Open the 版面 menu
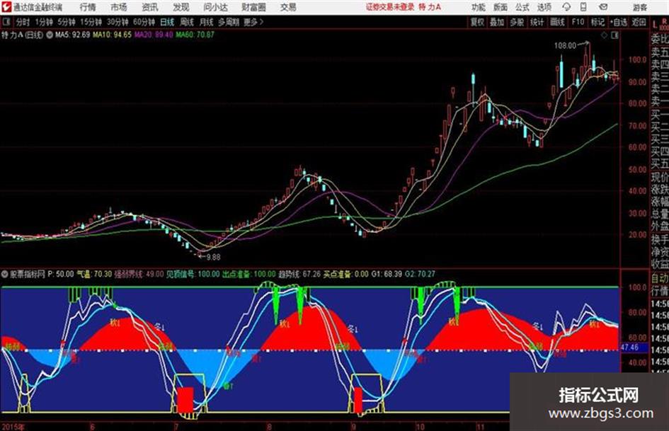Screen dimensions: 669x431 tap(500, 7)
